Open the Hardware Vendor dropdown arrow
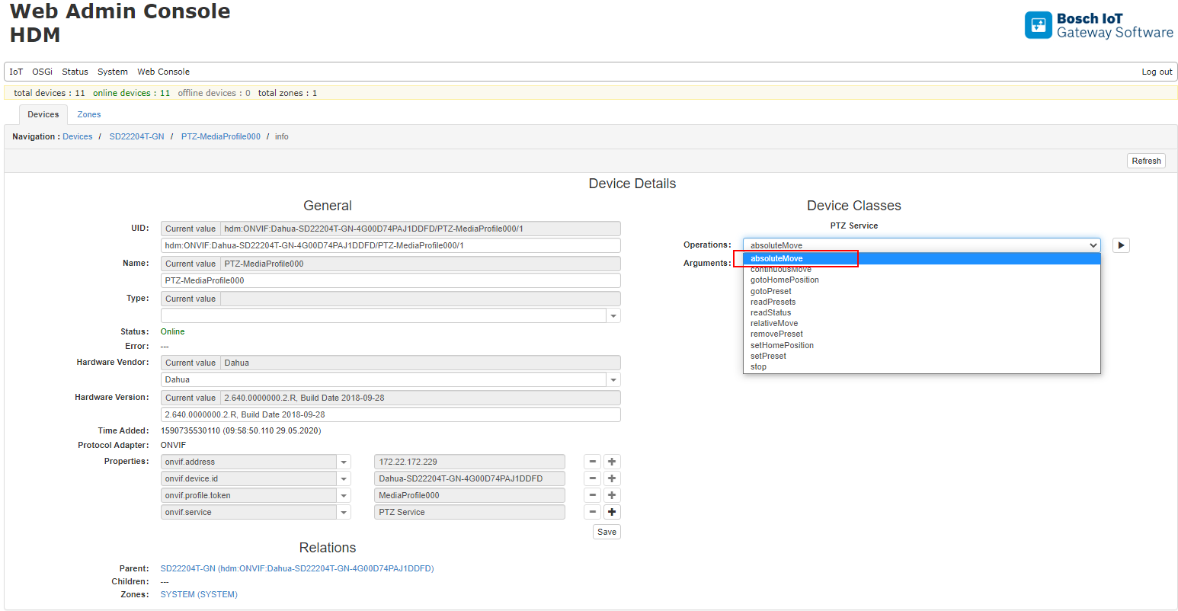The height and width of the screenshot is (611, 1178). 613,379
